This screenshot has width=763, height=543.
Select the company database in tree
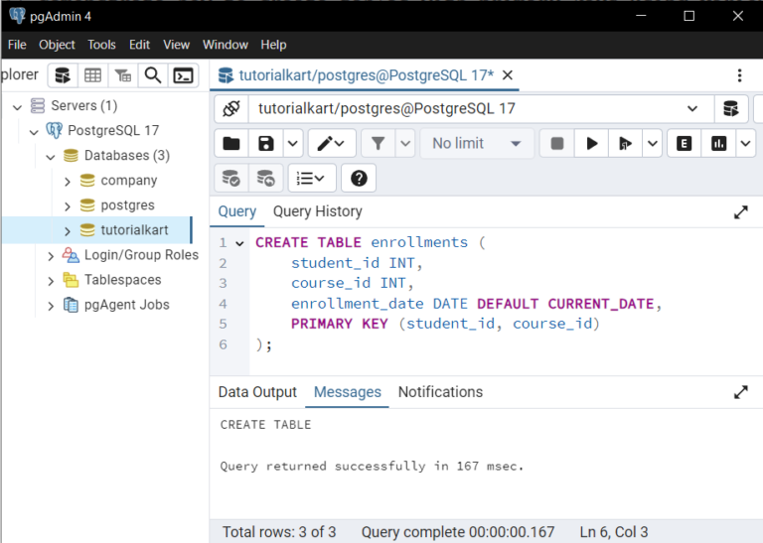click(129, 181)
